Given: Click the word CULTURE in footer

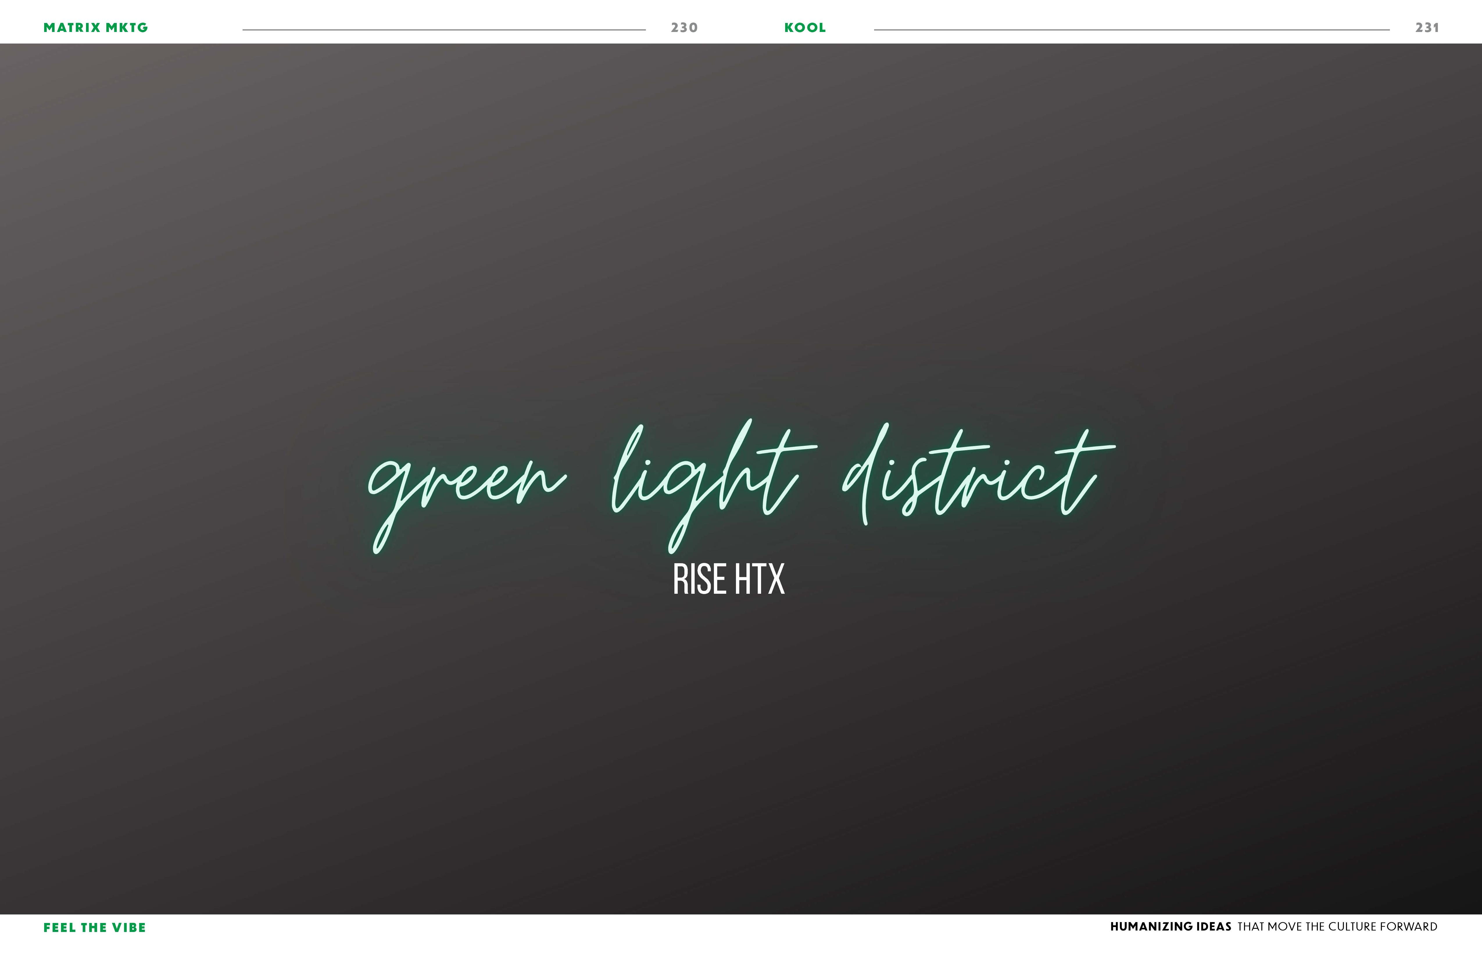Looking at the screenshot, I should pyautogui.click(x=1352, y=927).
